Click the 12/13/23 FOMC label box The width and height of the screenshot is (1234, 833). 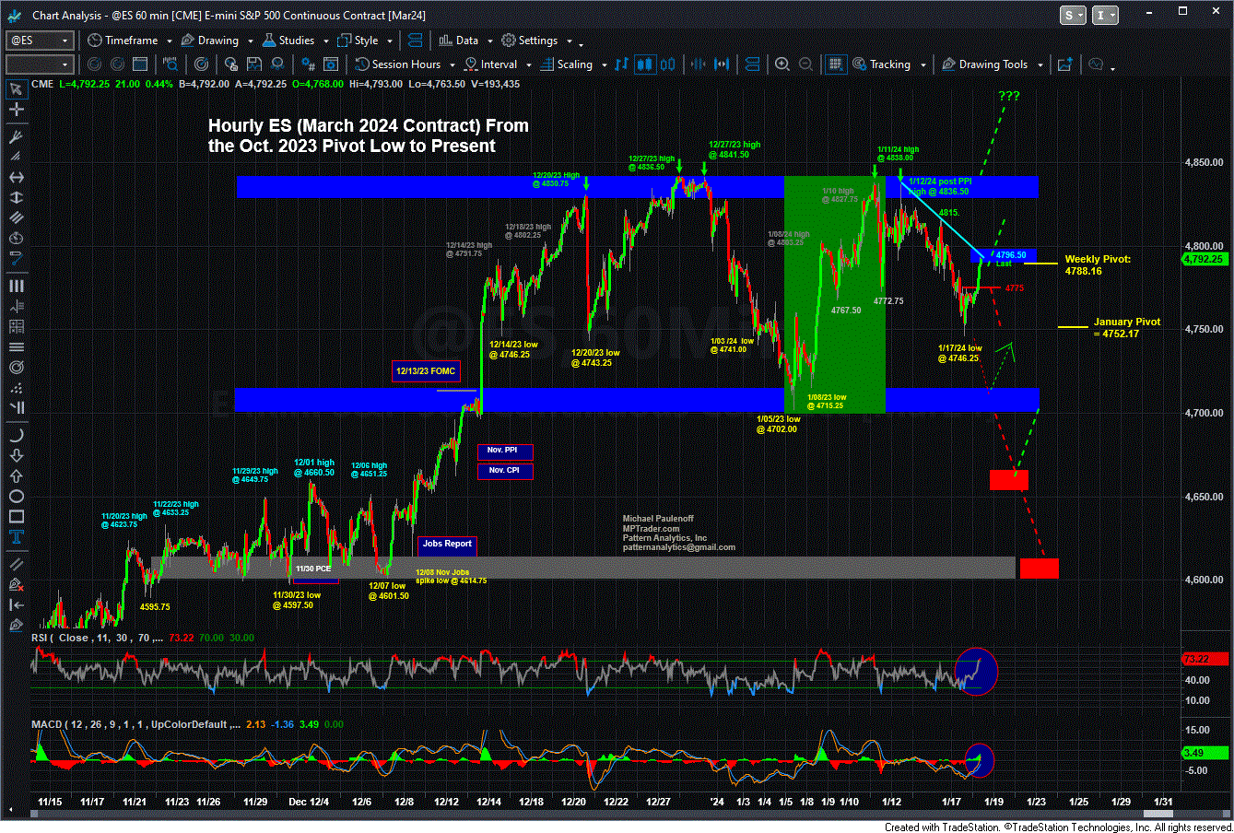click(425, 371)
